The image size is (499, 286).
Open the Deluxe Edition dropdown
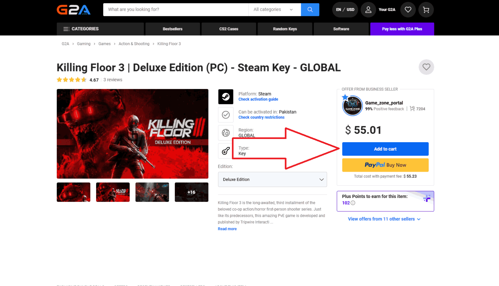(272, 179)
